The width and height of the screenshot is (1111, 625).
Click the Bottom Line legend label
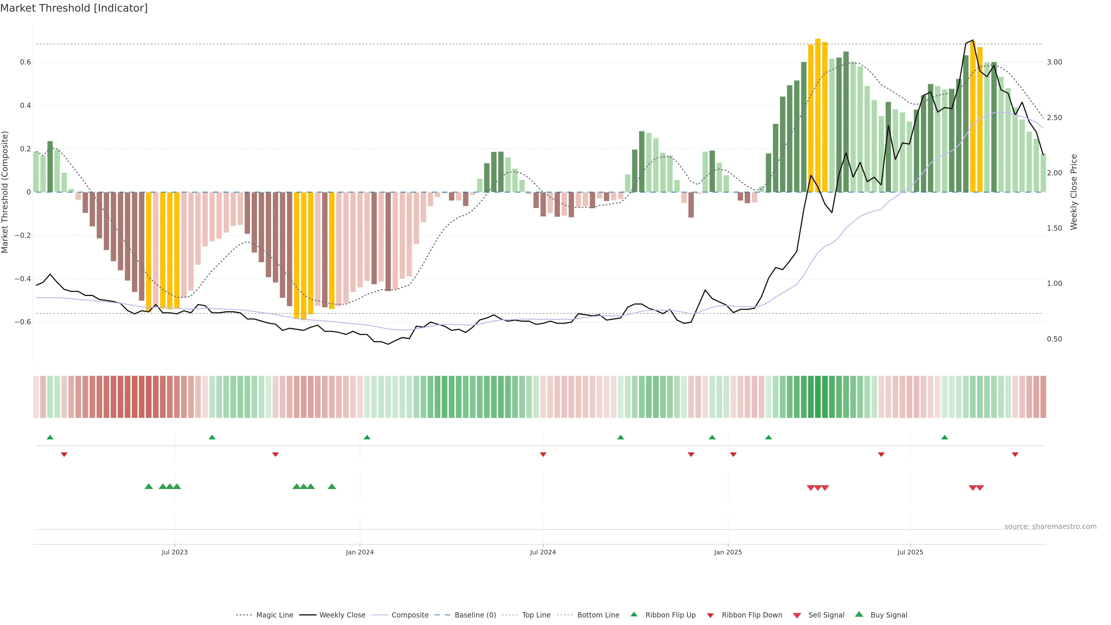click(598, 615)
